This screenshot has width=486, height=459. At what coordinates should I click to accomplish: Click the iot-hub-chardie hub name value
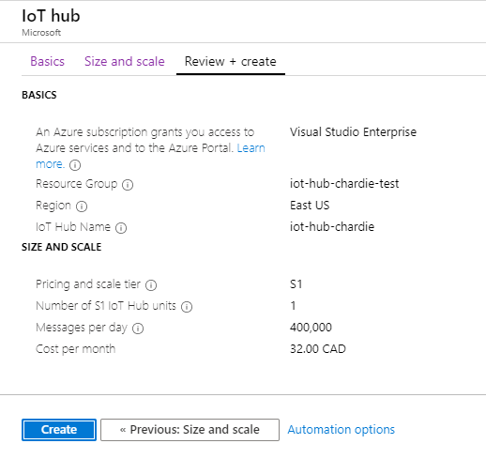[332, 227]
